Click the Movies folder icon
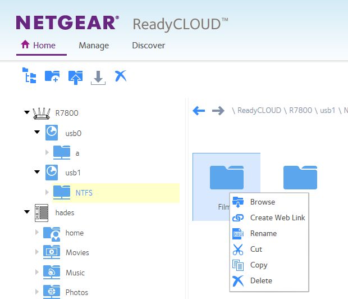This screenshot has width=348, height=299. pos(52,252)
